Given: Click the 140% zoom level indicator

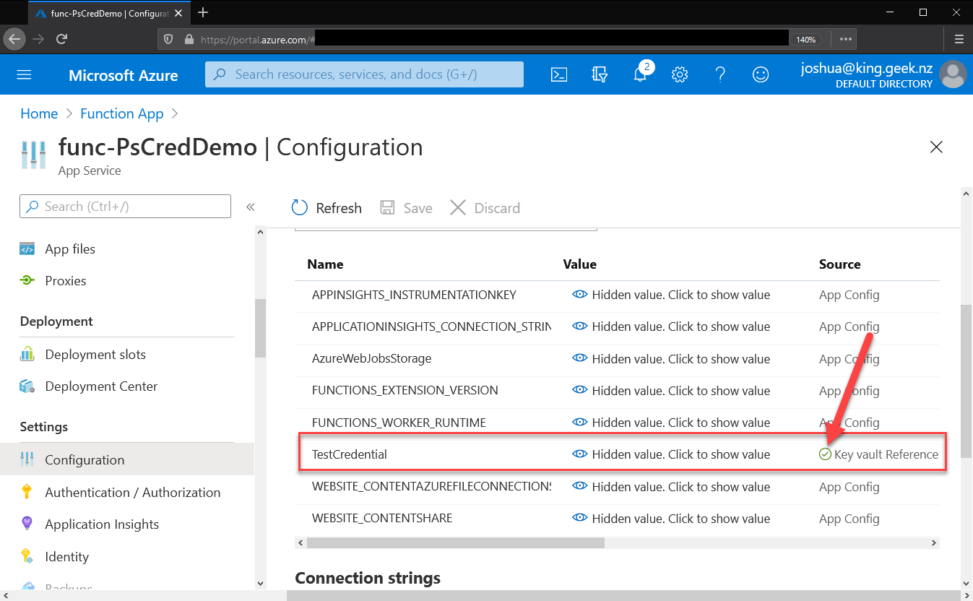Looking at the screenshot, I should (x=806, y=40).
